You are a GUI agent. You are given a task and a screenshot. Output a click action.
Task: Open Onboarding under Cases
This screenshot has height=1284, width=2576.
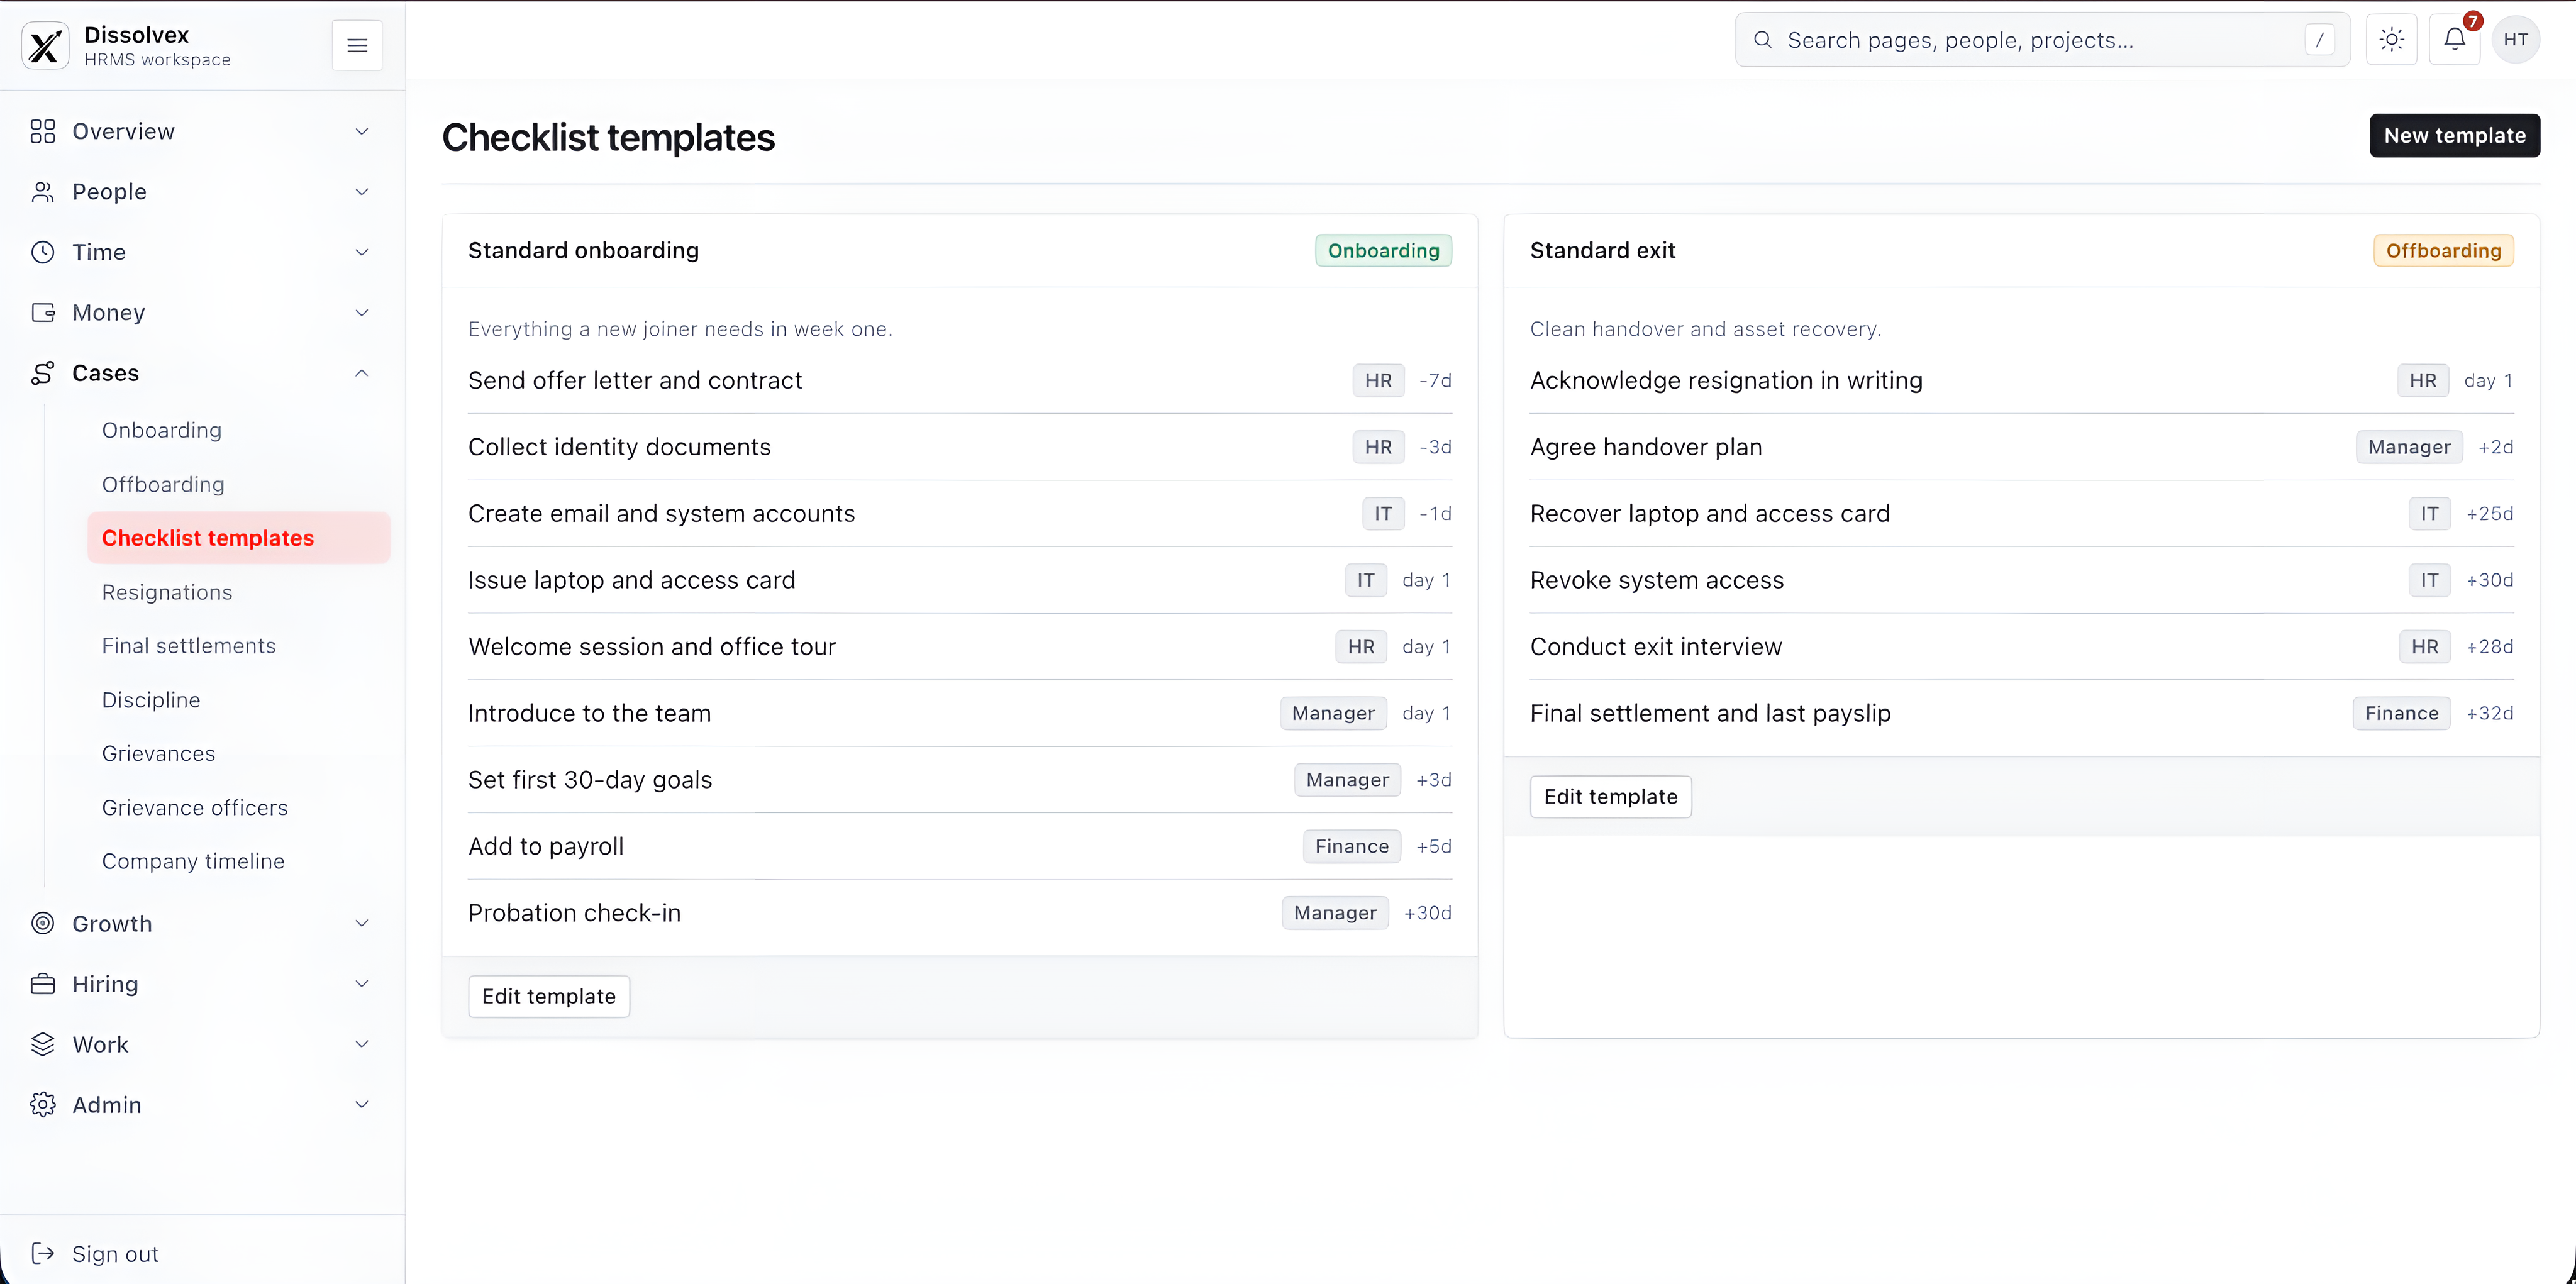(x=238, y=430)
